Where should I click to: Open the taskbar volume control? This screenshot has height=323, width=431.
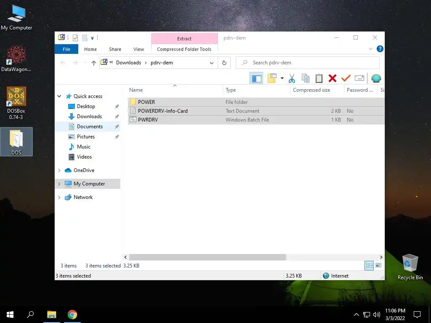[x=377, y=315]
